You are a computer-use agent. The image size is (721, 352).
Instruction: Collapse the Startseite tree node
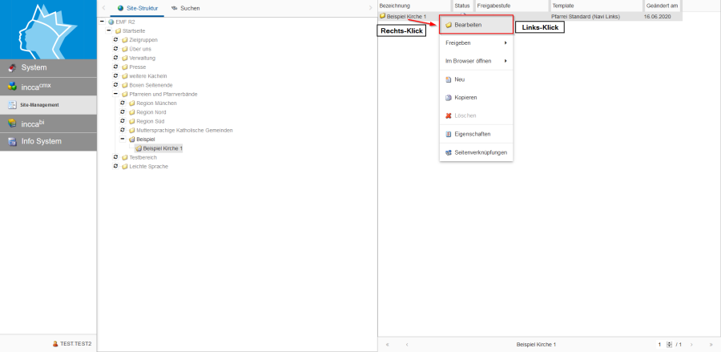click(x=109, y=30)
